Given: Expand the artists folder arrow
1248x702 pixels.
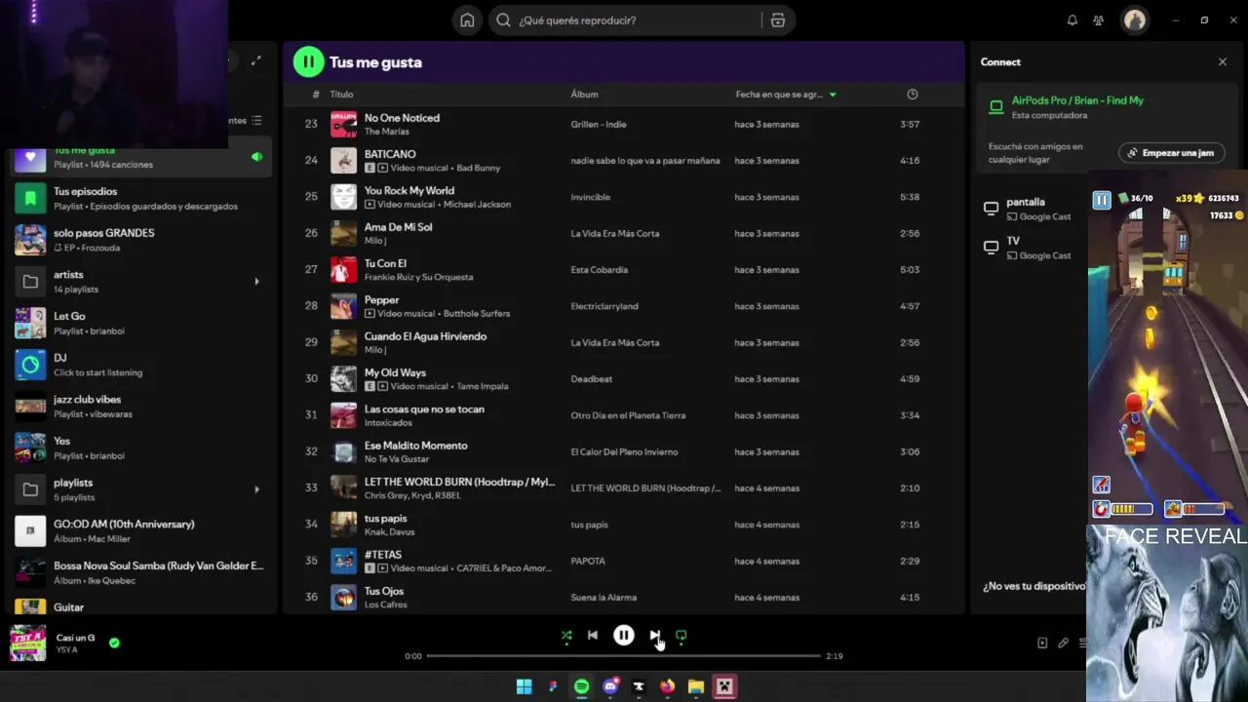Looking at the screenshot, I should [x=257, y=282].
